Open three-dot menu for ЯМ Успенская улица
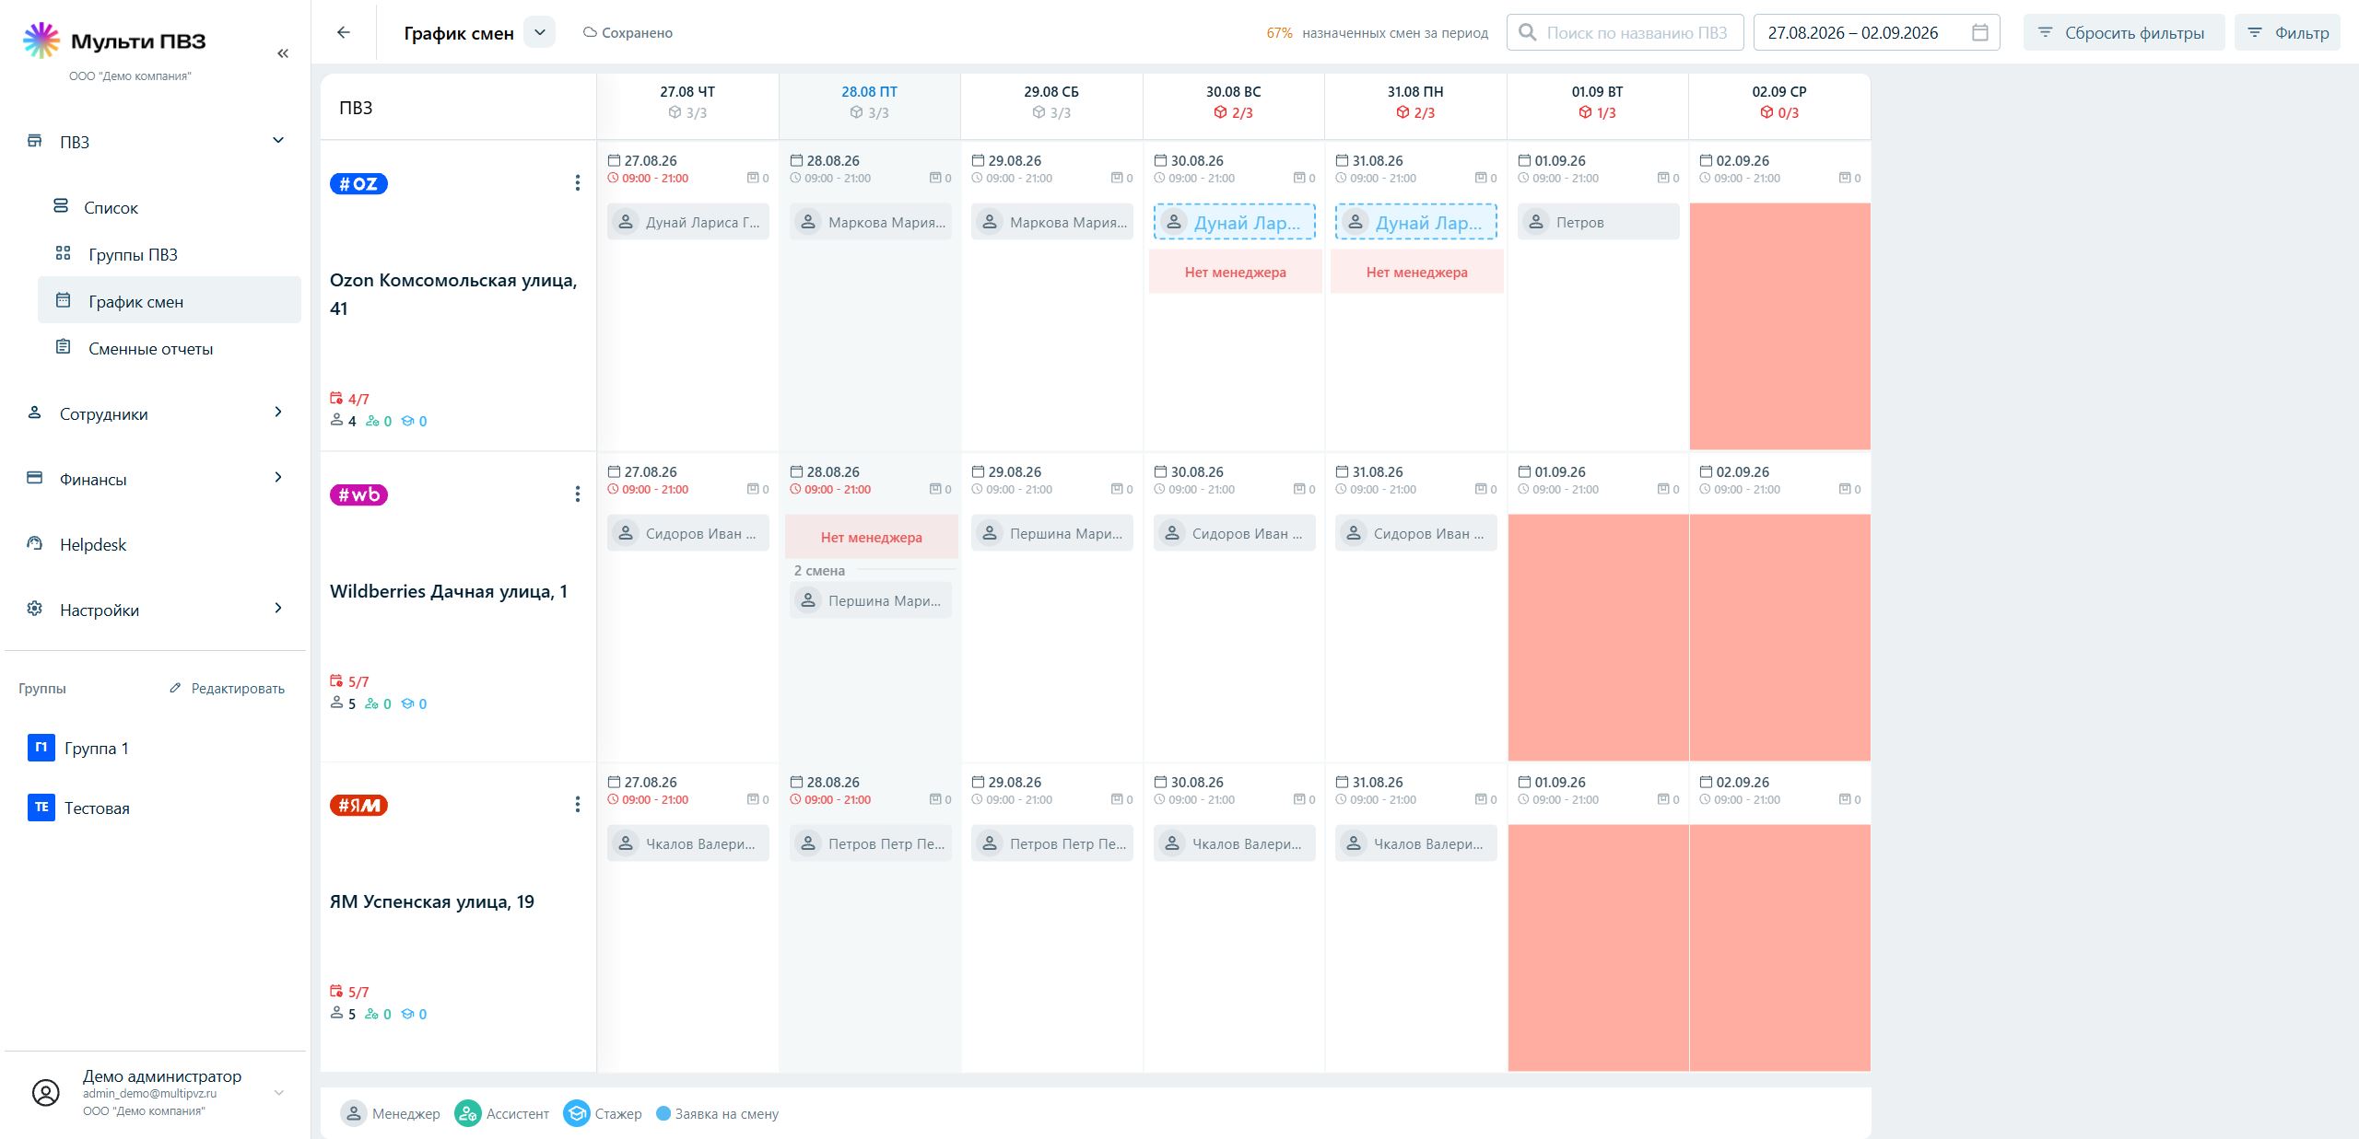The image size is (2359, 1139). tap(578, 805)
